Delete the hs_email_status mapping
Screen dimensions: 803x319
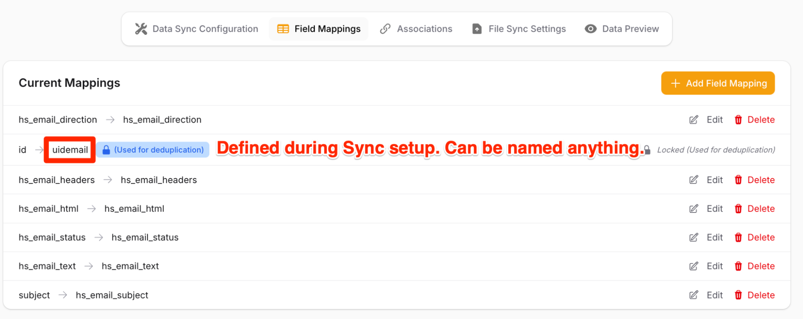click(x=754, y=238)
